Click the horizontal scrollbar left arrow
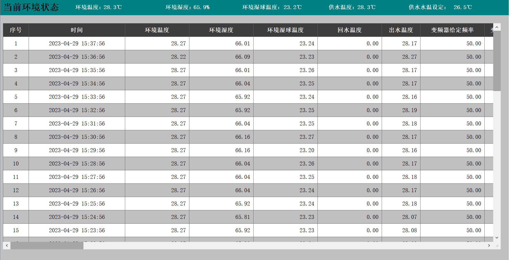Screen dimensions: 509x260 7,245
